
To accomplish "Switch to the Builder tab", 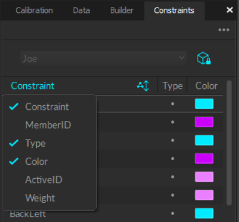I will click(x=122, y=11).
